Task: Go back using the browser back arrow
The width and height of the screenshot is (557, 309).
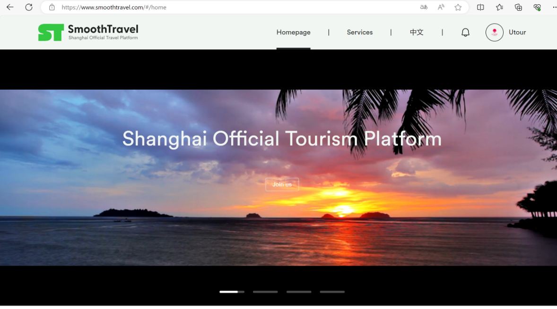Action: pyautogui.click(x=10, y=7)
